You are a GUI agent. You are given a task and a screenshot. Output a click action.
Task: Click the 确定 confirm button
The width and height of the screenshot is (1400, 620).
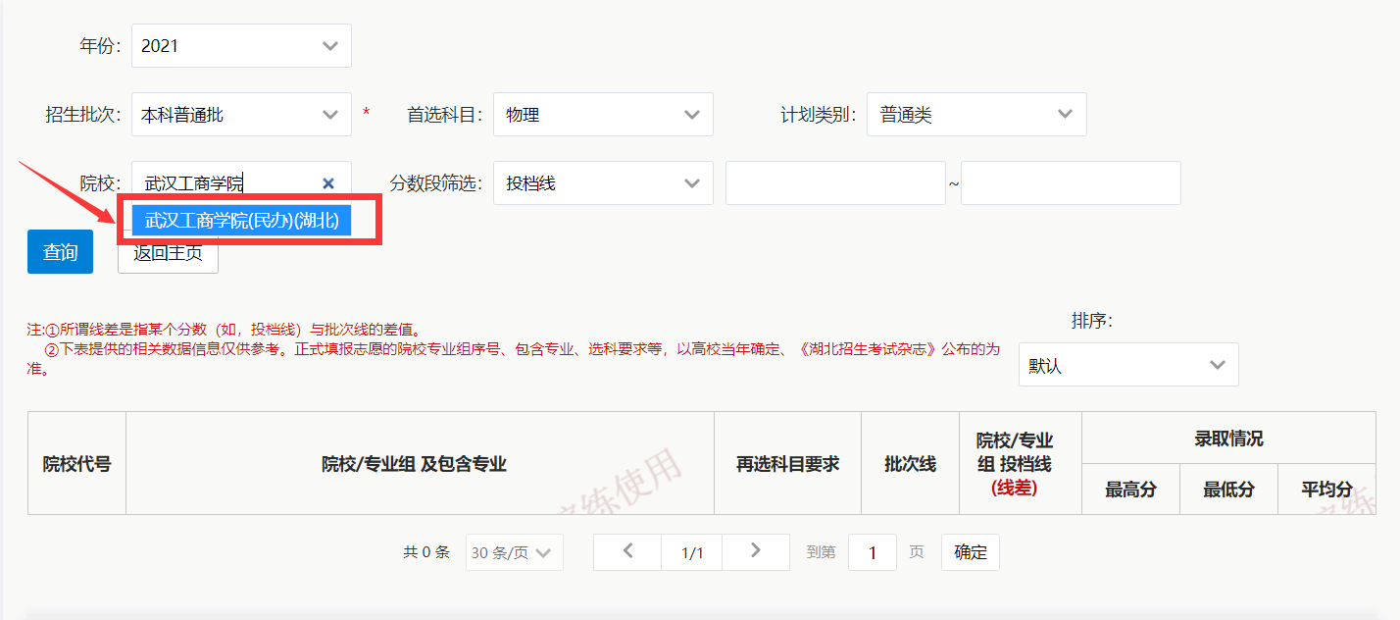click(970, 551)
